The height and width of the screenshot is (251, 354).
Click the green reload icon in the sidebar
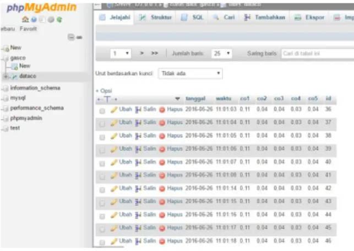pos(59,20)
